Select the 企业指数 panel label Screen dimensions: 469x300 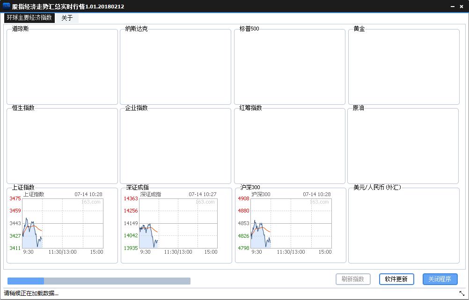pos(136,108)
